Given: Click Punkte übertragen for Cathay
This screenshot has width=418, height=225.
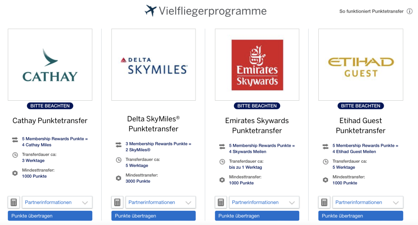Looking at the screenshot, I should (50, 216).
